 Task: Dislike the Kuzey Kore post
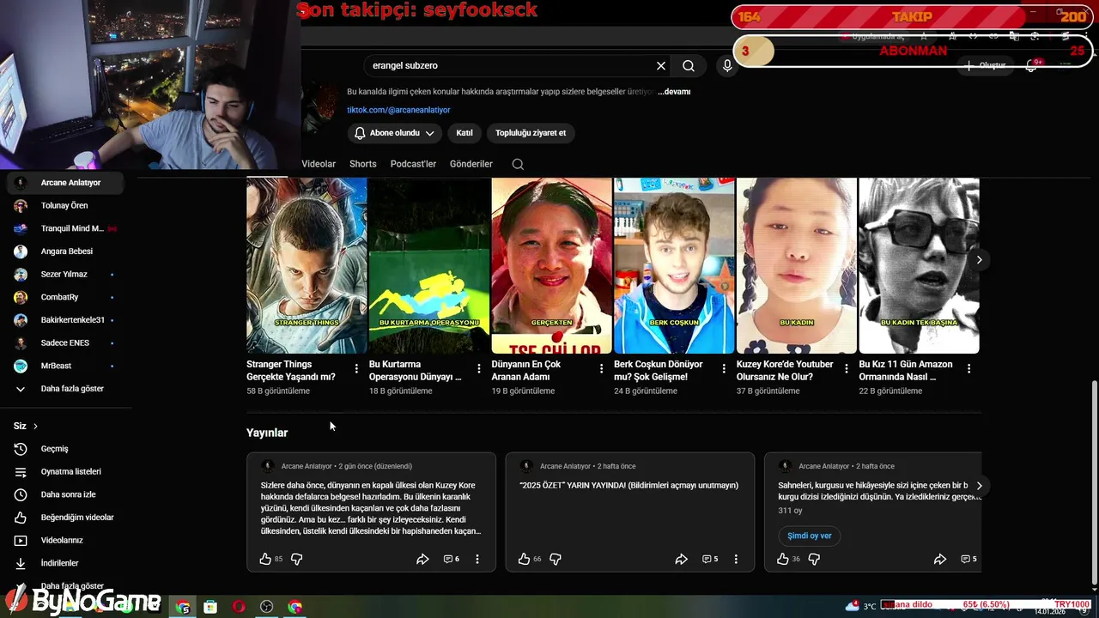(296, 559)
